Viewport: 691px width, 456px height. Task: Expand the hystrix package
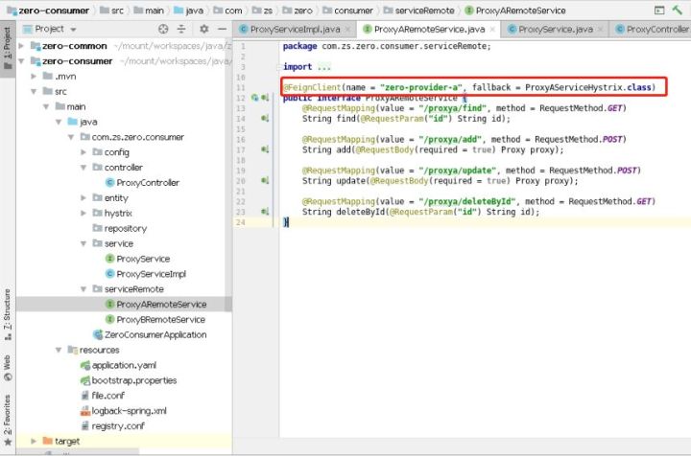[83, 214]
